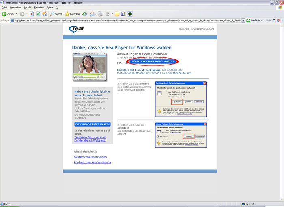284x207 pixels.
Task: Open Kontakt zum Kundenservice link
Action: [x=93, y=162]
